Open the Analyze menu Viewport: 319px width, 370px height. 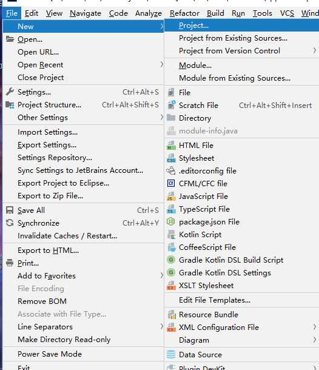click(x=149, y=13)
